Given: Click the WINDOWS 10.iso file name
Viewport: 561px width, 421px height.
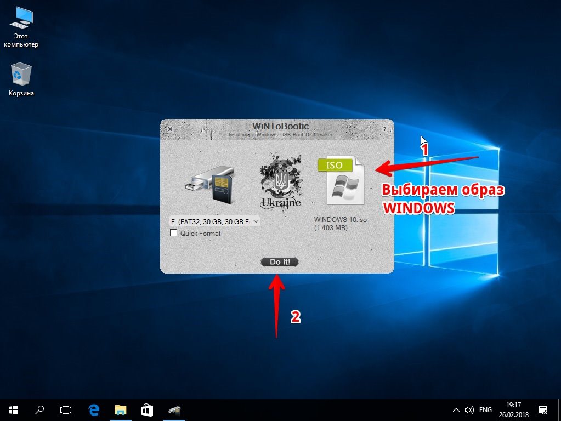Looking at the screenshot, I should pos(340,220).
